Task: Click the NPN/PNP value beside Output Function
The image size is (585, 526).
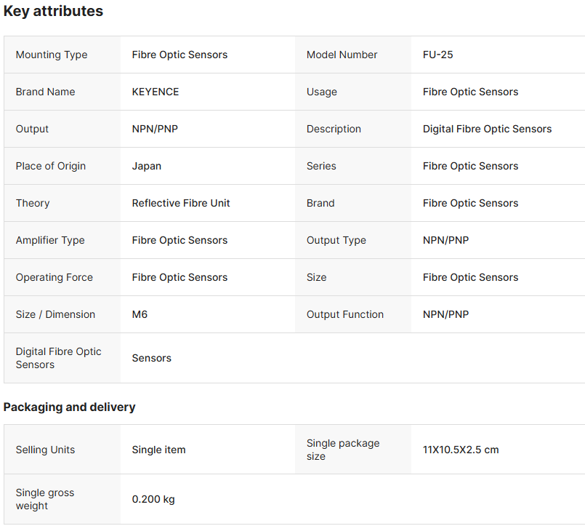Action: pyautogui.click(x=445, y=314)
